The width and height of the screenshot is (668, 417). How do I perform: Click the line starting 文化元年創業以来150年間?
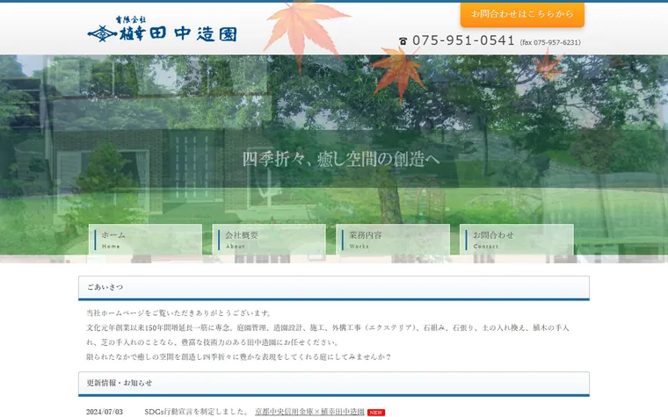(x=328, y=327)
